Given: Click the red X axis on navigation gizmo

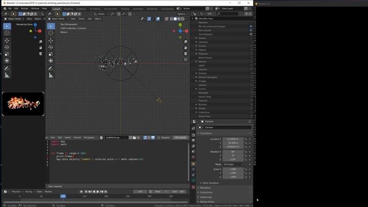Looking at the screenshot, I should (x=186, y=31).
